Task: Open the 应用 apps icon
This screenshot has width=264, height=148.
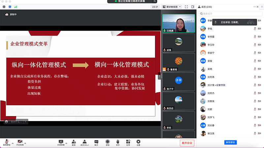Action: tap(128, 142)
